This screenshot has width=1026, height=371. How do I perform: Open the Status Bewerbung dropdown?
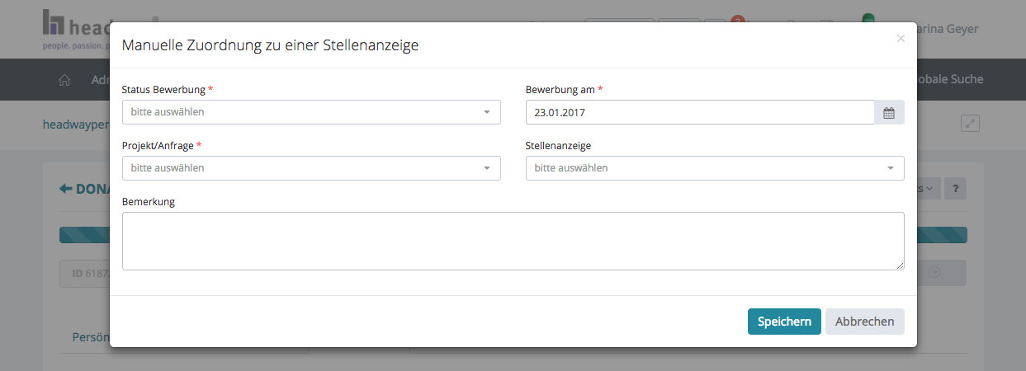310,112
